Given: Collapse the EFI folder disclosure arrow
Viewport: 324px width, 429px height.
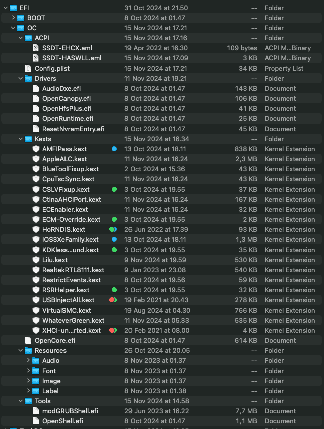Looking at the screenshot, I should pyautogui.click(x=6, y=8).
